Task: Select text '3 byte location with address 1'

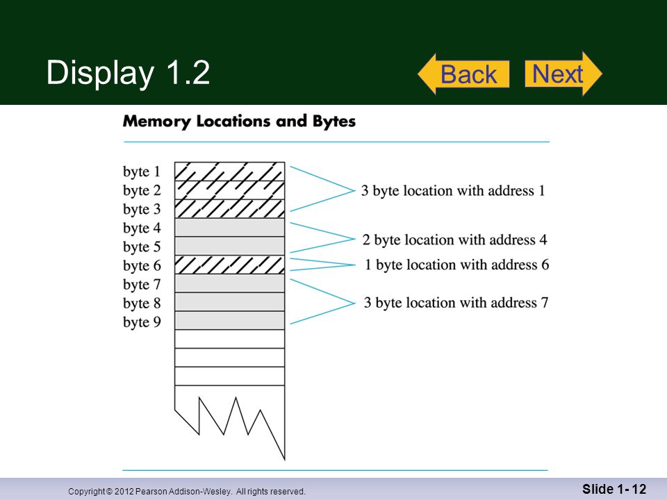Action: pyautogui.click(x=453, y=190)
